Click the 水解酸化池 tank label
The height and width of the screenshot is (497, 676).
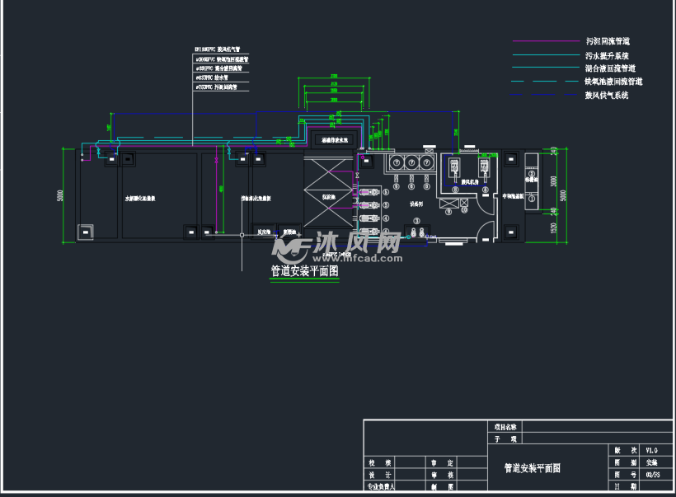click(x=141, y=199)
